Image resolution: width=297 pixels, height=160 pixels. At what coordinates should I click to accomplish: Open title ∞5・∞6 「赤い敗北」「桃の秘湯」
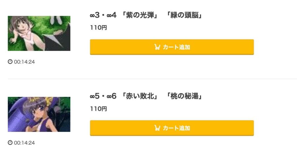coord(146,96)
